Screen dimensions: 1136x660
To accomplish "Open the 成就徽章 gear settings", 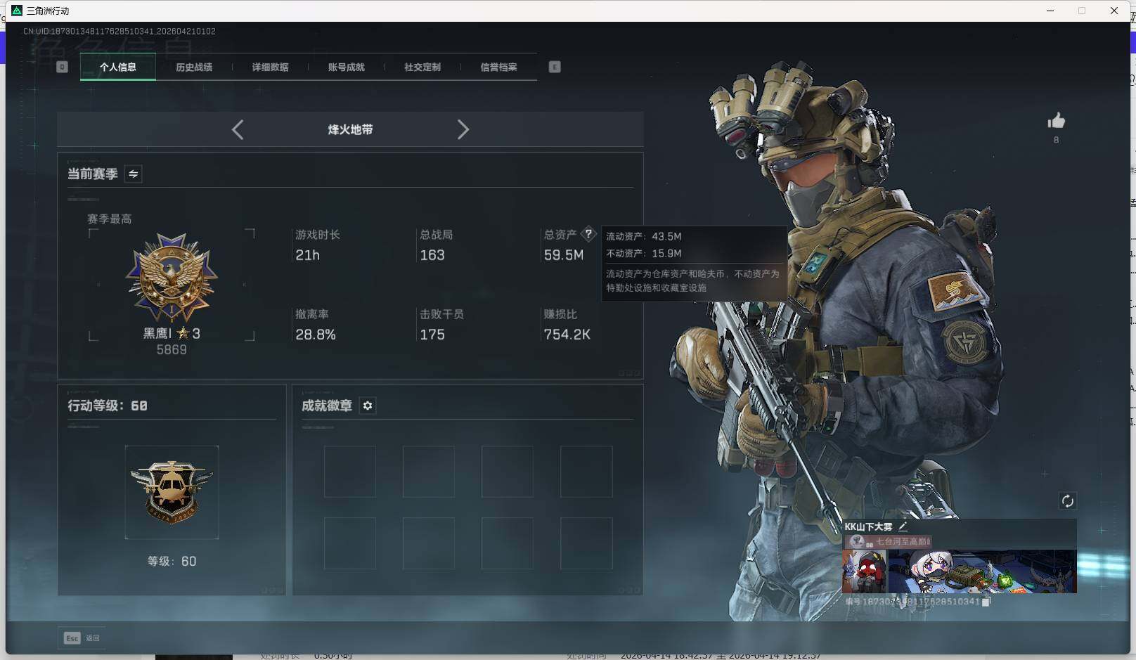I will coord(368,406).
